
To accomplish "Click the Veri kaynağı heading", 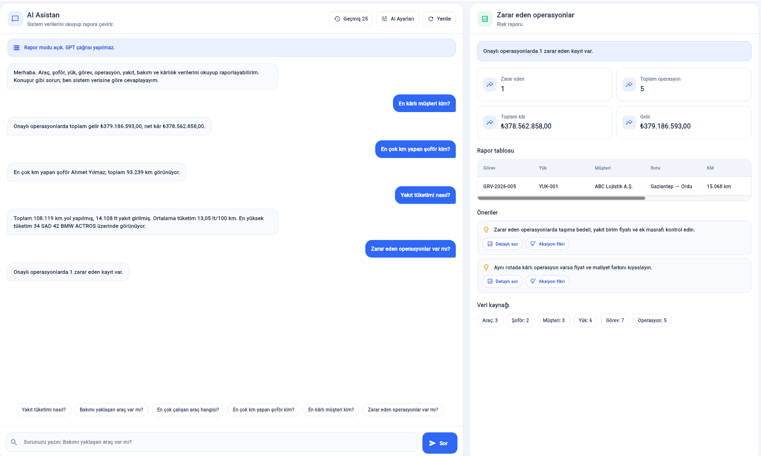I will point(493,305).
